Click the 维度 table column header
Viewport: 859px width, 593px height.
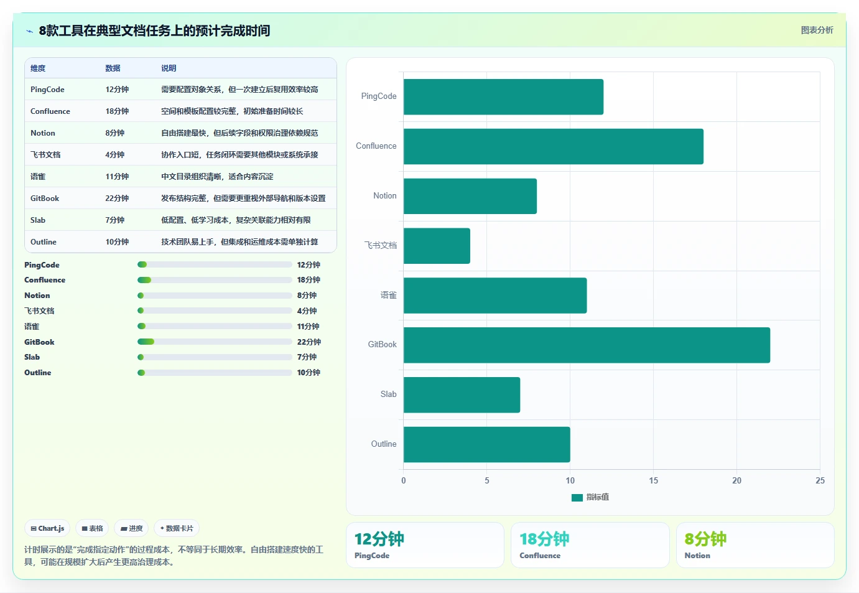[x=38, y=68]
